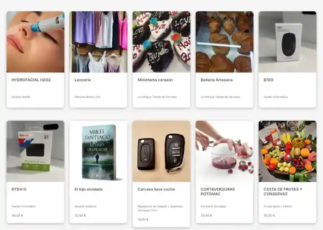The width and height of the screenshot is (323, 230).
Task: Open the HYDROFACIAL H2O2 title link
Action: point(31,80)
